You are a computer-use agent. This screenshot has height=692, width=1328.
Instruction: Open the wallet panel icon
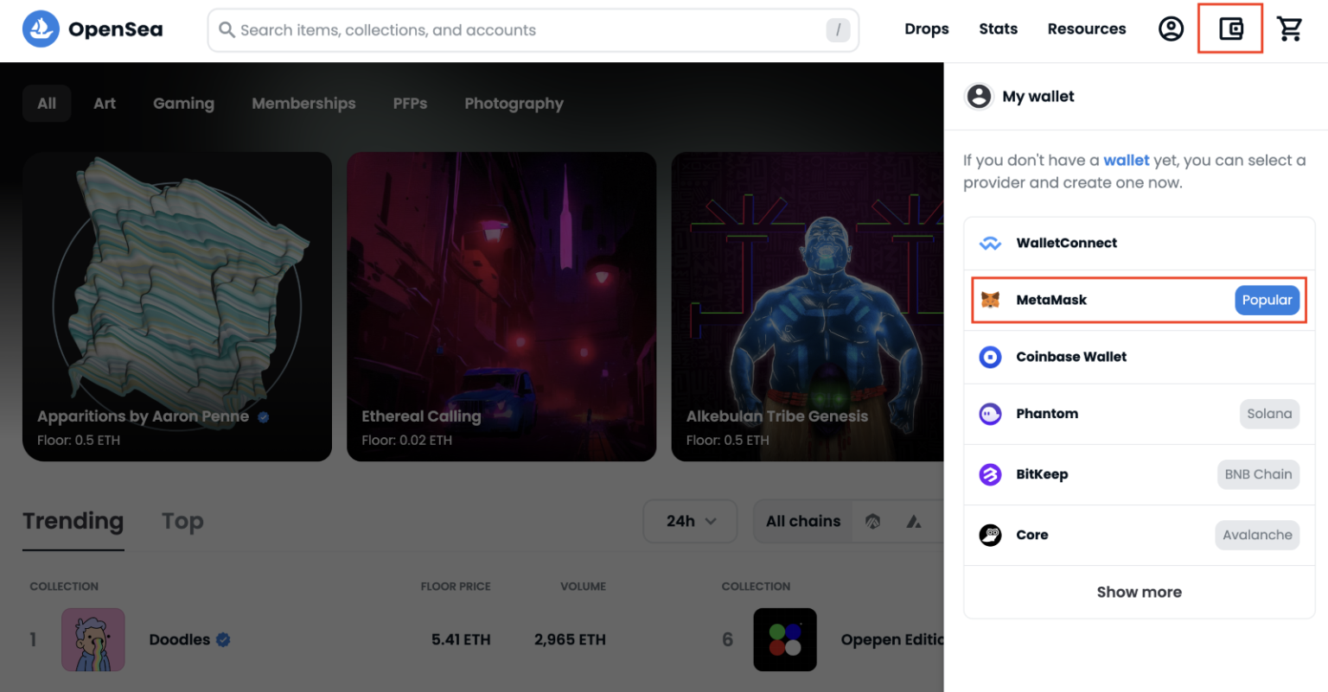click(1230, 29)
